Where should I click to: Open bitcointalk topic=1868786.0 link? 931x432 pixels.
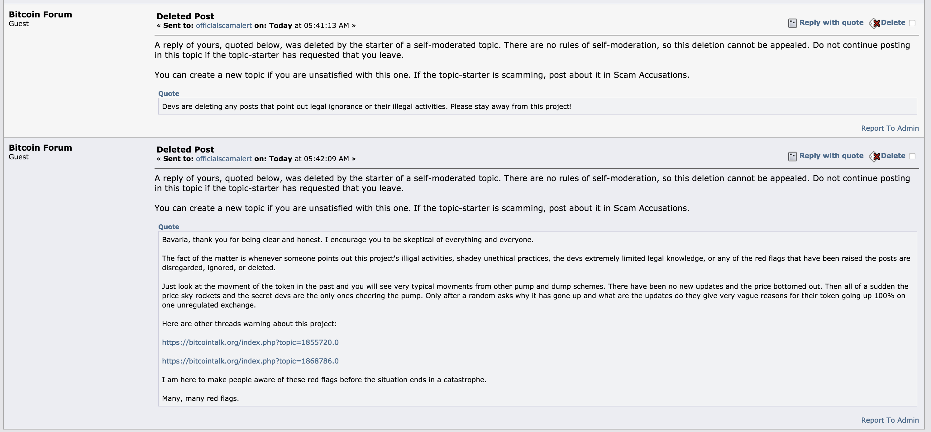pos(250,361)
